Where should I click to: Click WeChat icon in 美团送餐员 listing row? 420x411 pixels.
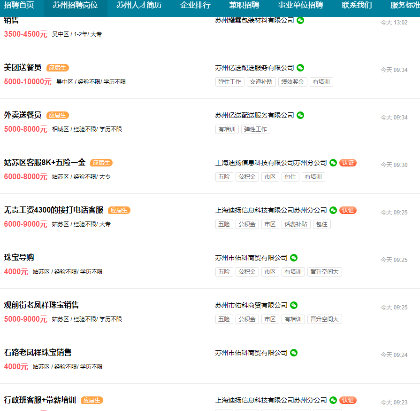coord(300,68)
